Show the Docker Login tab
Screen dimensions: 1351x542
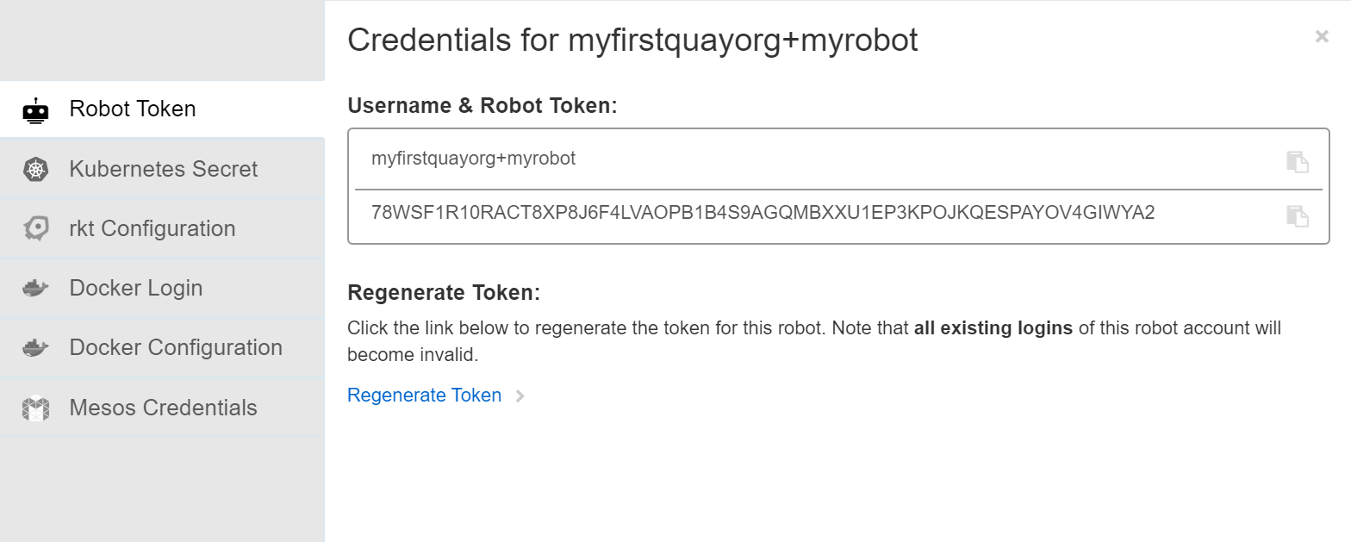pyautogui.click(x=162, y=288)
